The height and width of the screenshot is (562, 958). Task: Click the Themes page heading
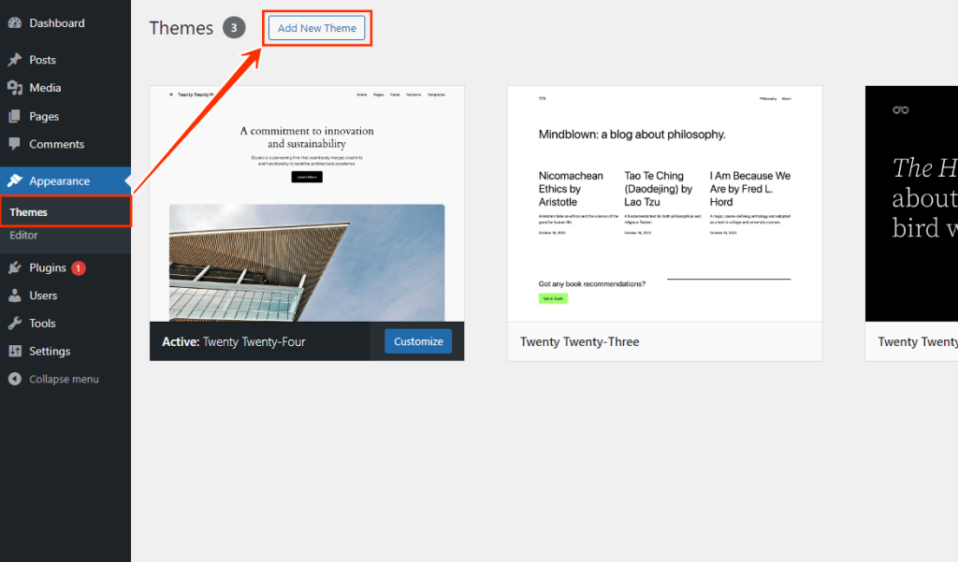(181, 28)
